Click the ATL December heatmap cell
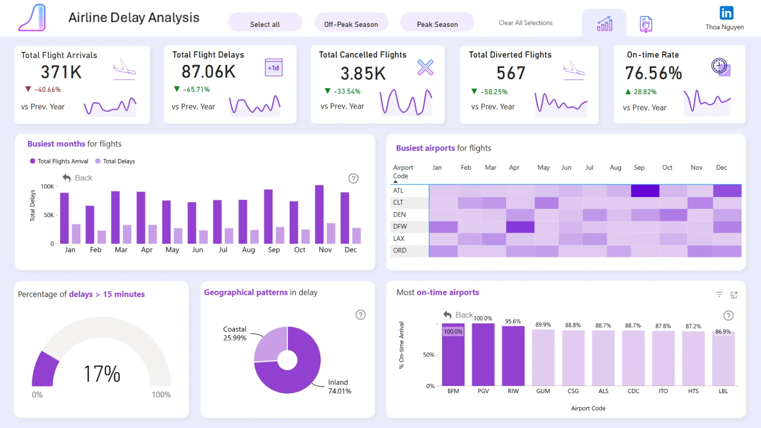The image size is (761, 428). point(727,191)
